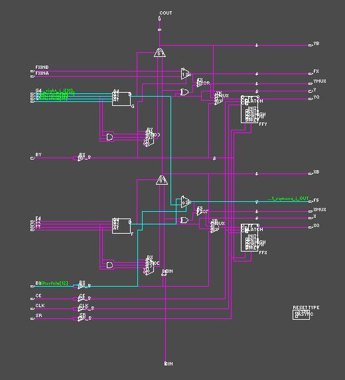Click the BX/CIN carry init mux
The width and height of the screenshot is (345, 380).
(x=164, y=273)
